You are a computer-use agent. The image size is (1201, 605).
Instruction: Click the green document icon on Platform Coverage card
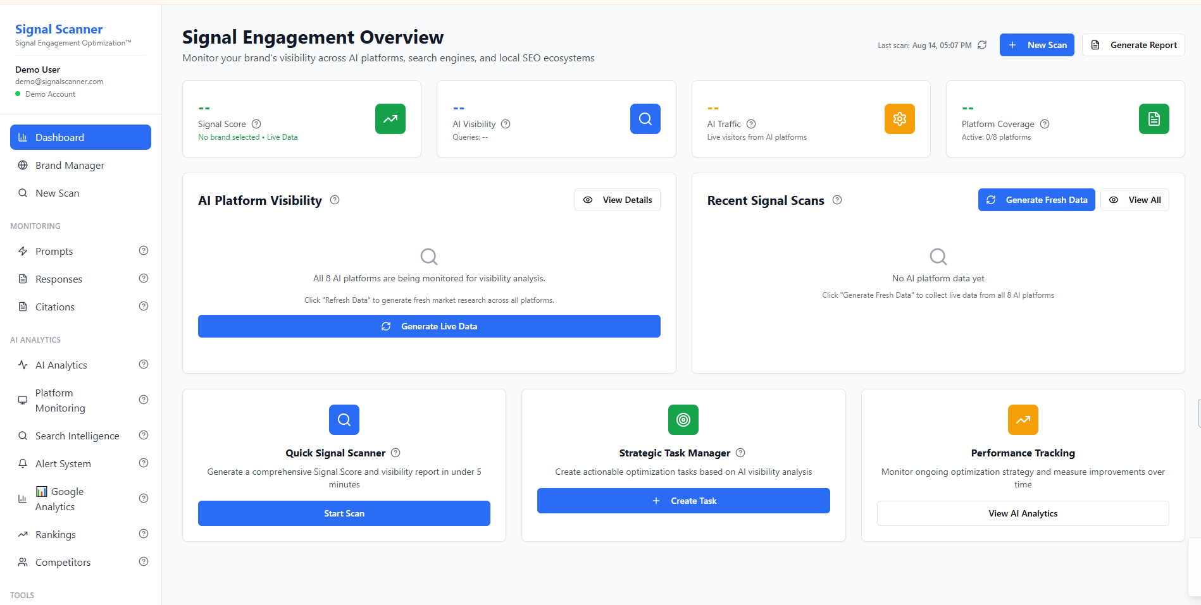[x=1154, y=118]
